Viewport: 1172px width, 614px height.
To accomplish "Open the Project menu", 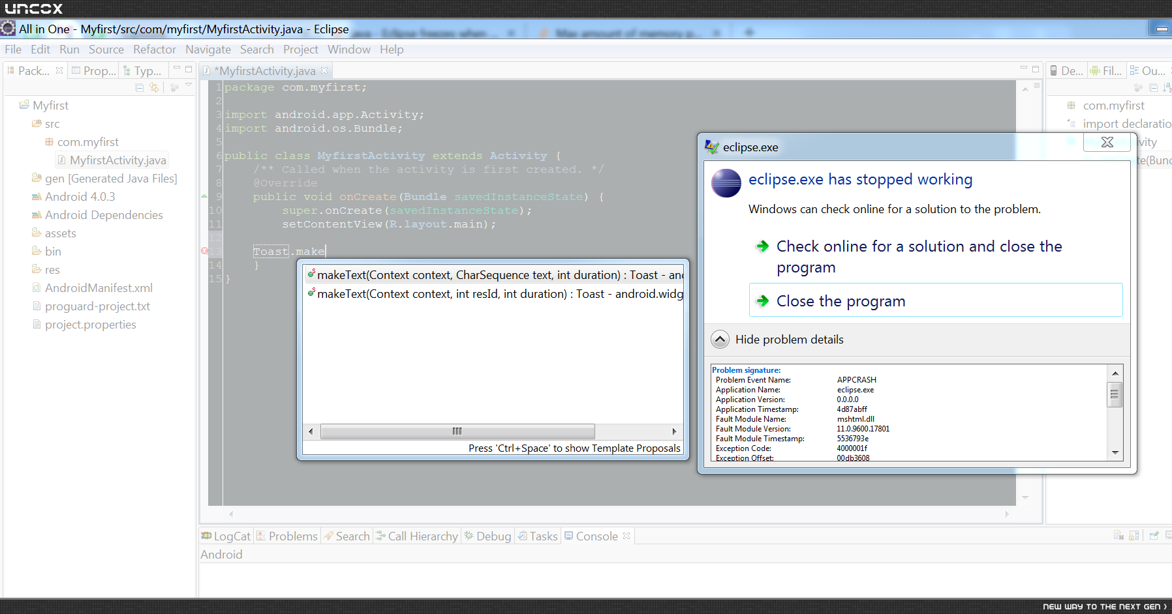I will point(301,50).
